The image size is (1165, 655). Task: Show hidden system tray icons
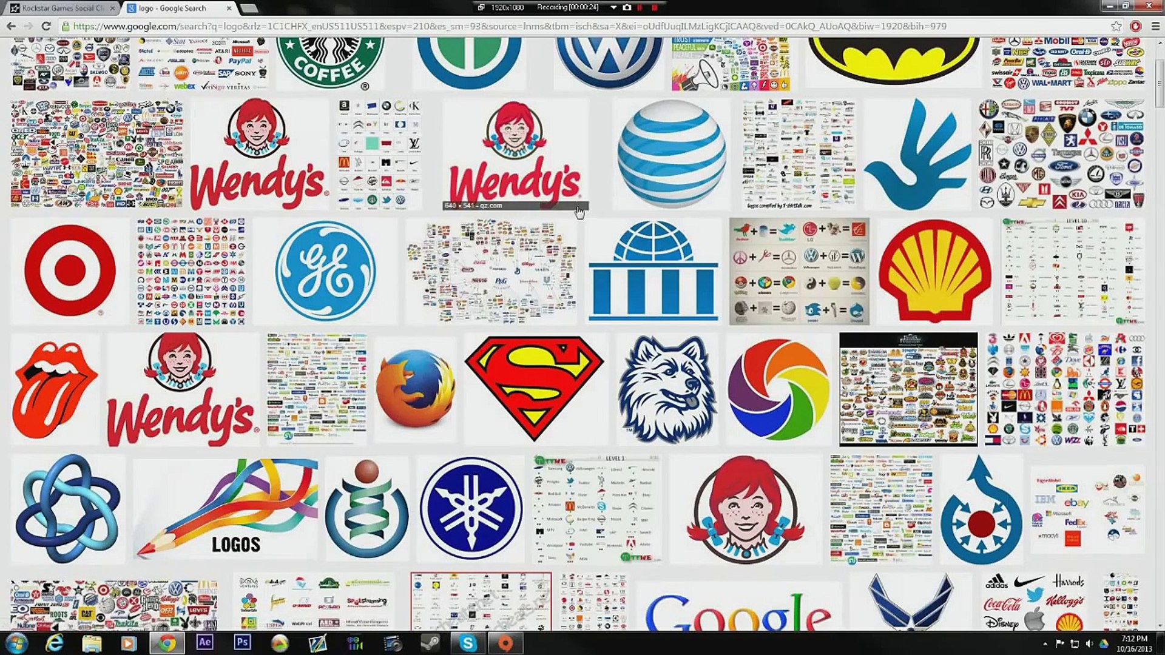pos(1045,643)
